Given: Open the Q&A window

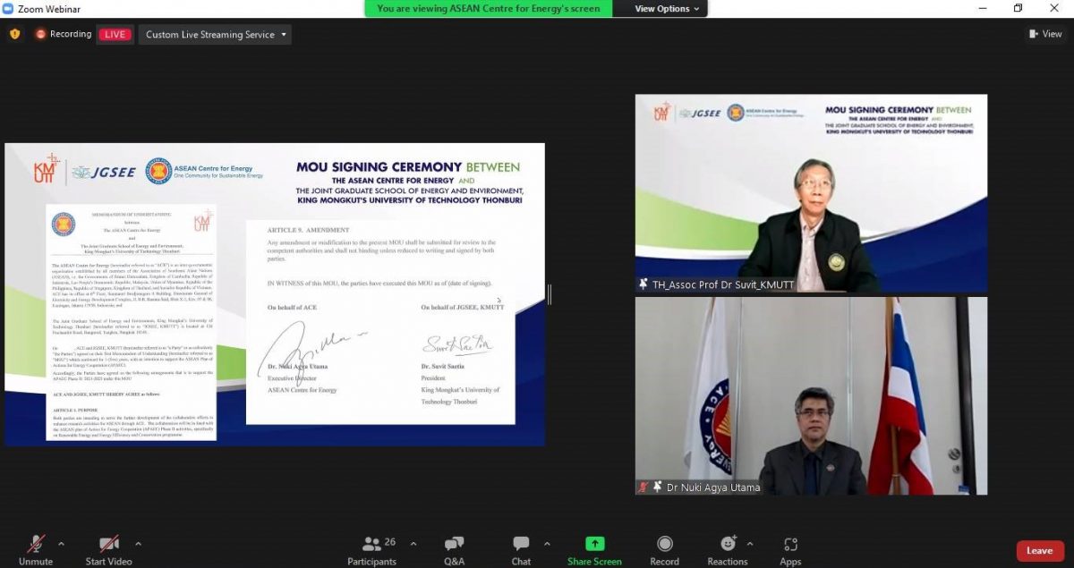Looking at the screenshot, I should [454, 549].
